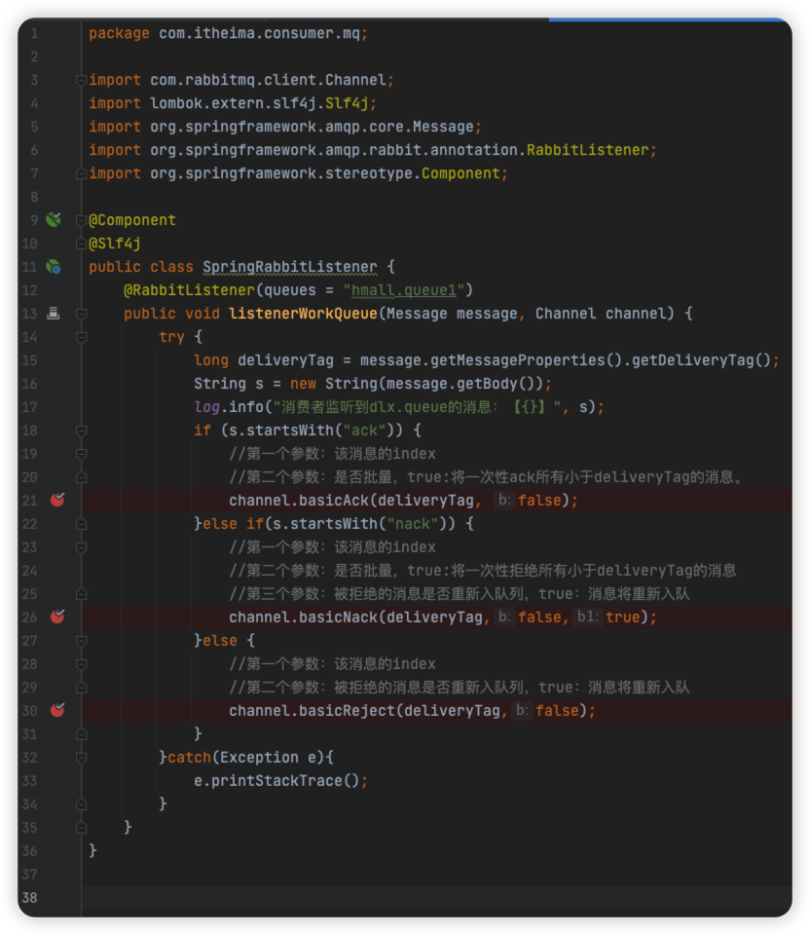Toggle a breakpoint on the log.info line
Screen dimensions: 810x935
click(56, 406)
